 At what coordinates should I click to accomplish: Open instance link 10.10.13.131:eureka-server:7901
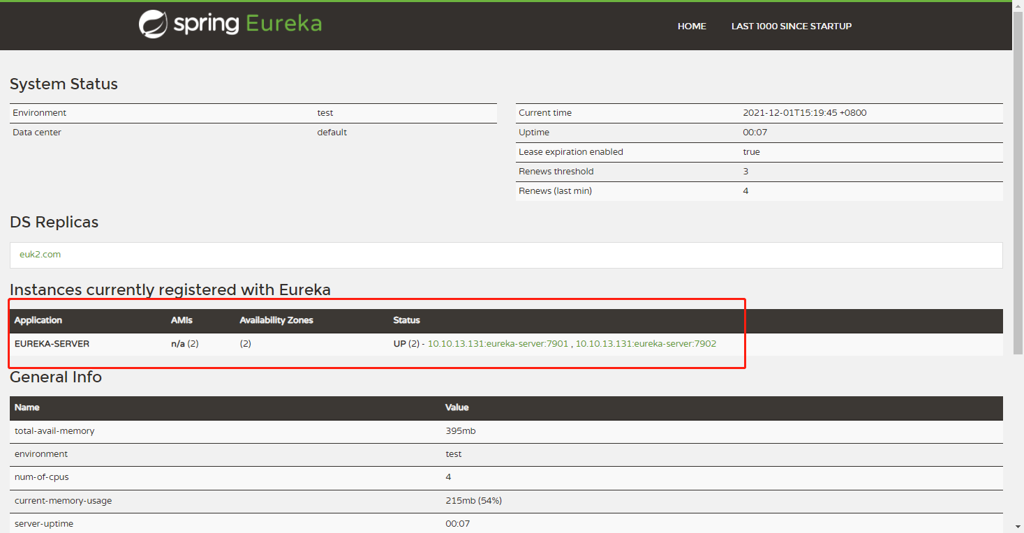click(x=498, y=344)
